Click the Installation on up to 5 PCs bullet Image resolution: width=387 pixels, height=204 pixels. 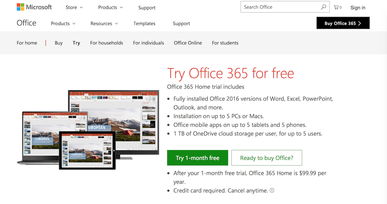click(x=218, y=116)
